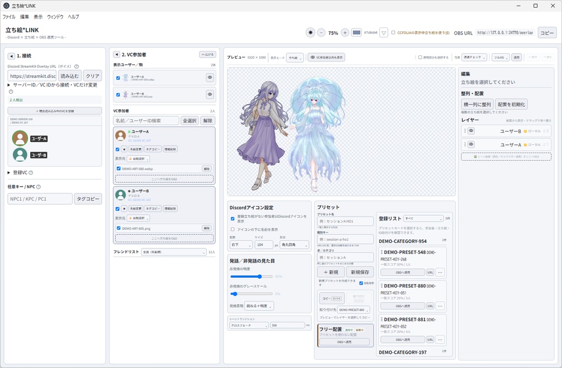Collapse the 1. 接続 panel arrow
This screenshot has height=368, width=562.
[12, 56]
